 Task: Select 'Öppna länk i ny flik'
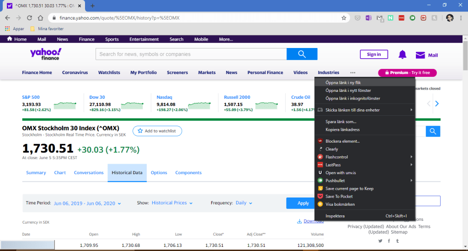(343, 83)
